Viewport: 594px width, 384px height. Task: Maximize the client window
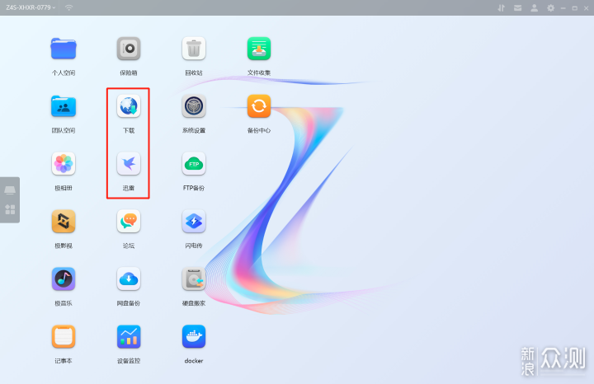click(575, 8)
